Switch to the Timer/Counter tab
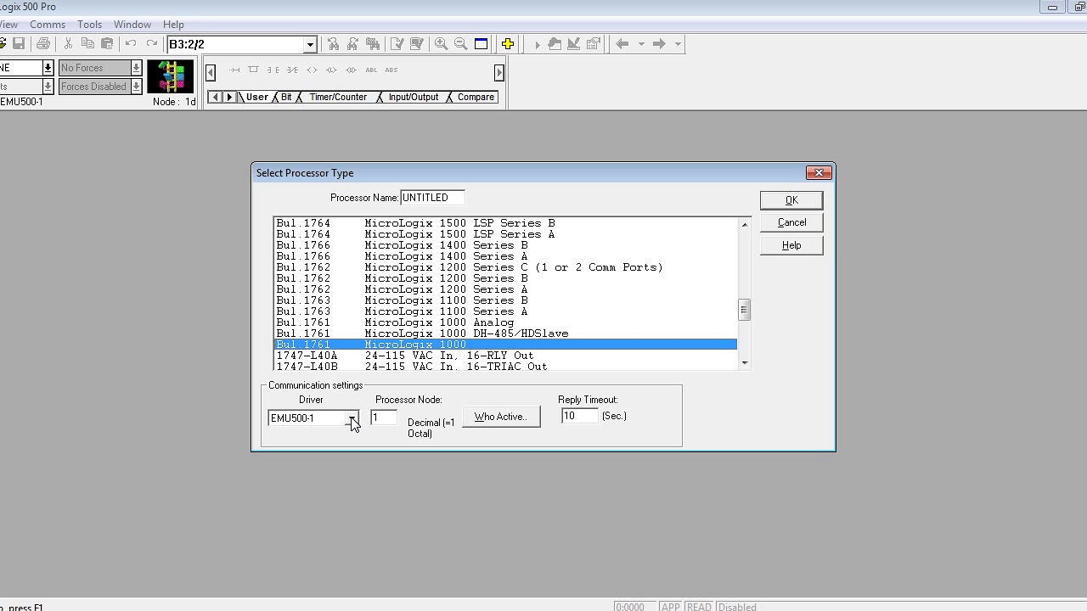 coord(338,97)
